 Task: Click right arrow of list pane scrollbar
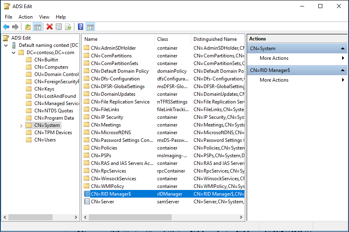pos(241,217)
